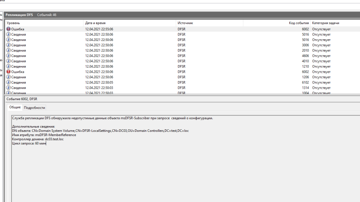Click the Ошибка level text in the 22:55:06 row
Viewport: 360px width, 202px height.
point(18,29)
